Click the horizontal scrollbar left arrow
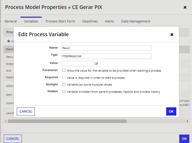The height and width of the screenshot is (143, 192). point(6,121)
